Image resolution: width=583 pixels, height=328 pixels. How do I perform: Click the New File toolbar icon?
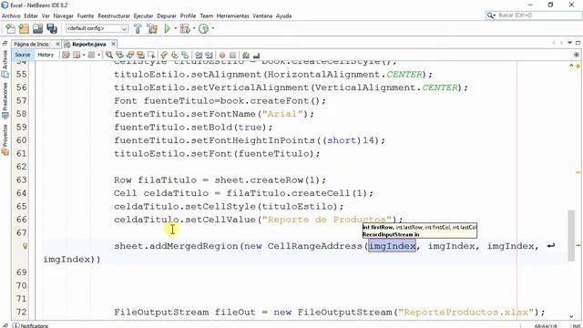10,28
